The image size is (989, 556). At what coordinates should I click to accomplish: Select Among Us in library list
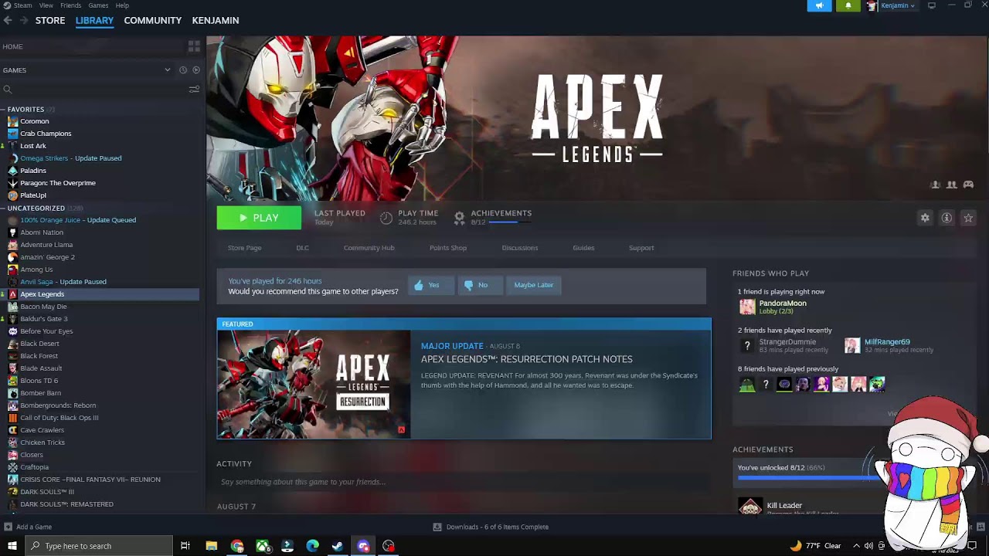pos(36,270)
